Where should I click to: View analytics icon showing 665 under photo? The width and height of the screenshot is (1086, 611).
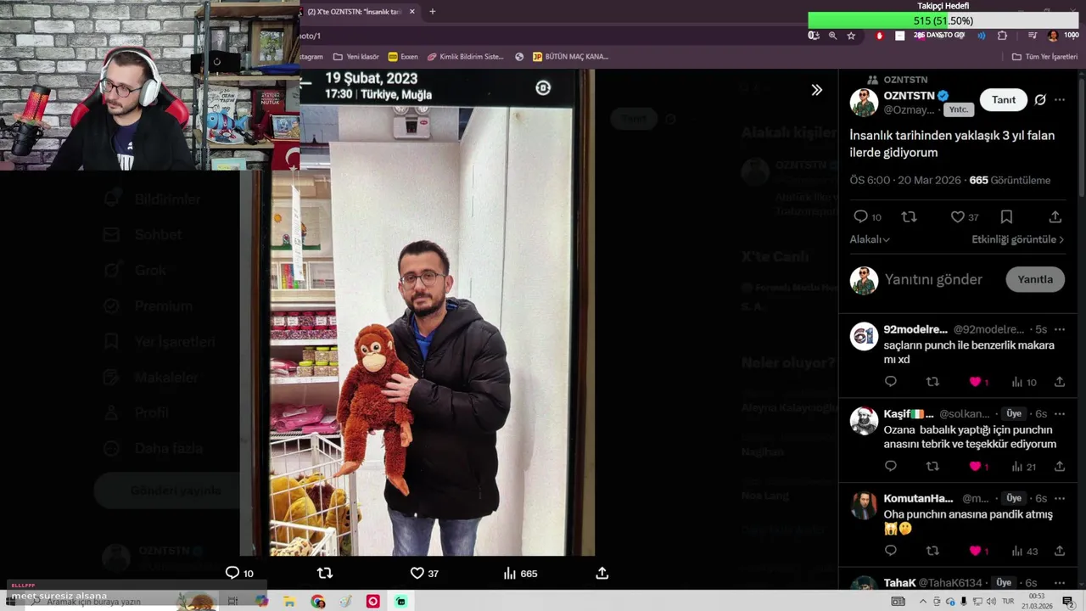coord(520,574)
